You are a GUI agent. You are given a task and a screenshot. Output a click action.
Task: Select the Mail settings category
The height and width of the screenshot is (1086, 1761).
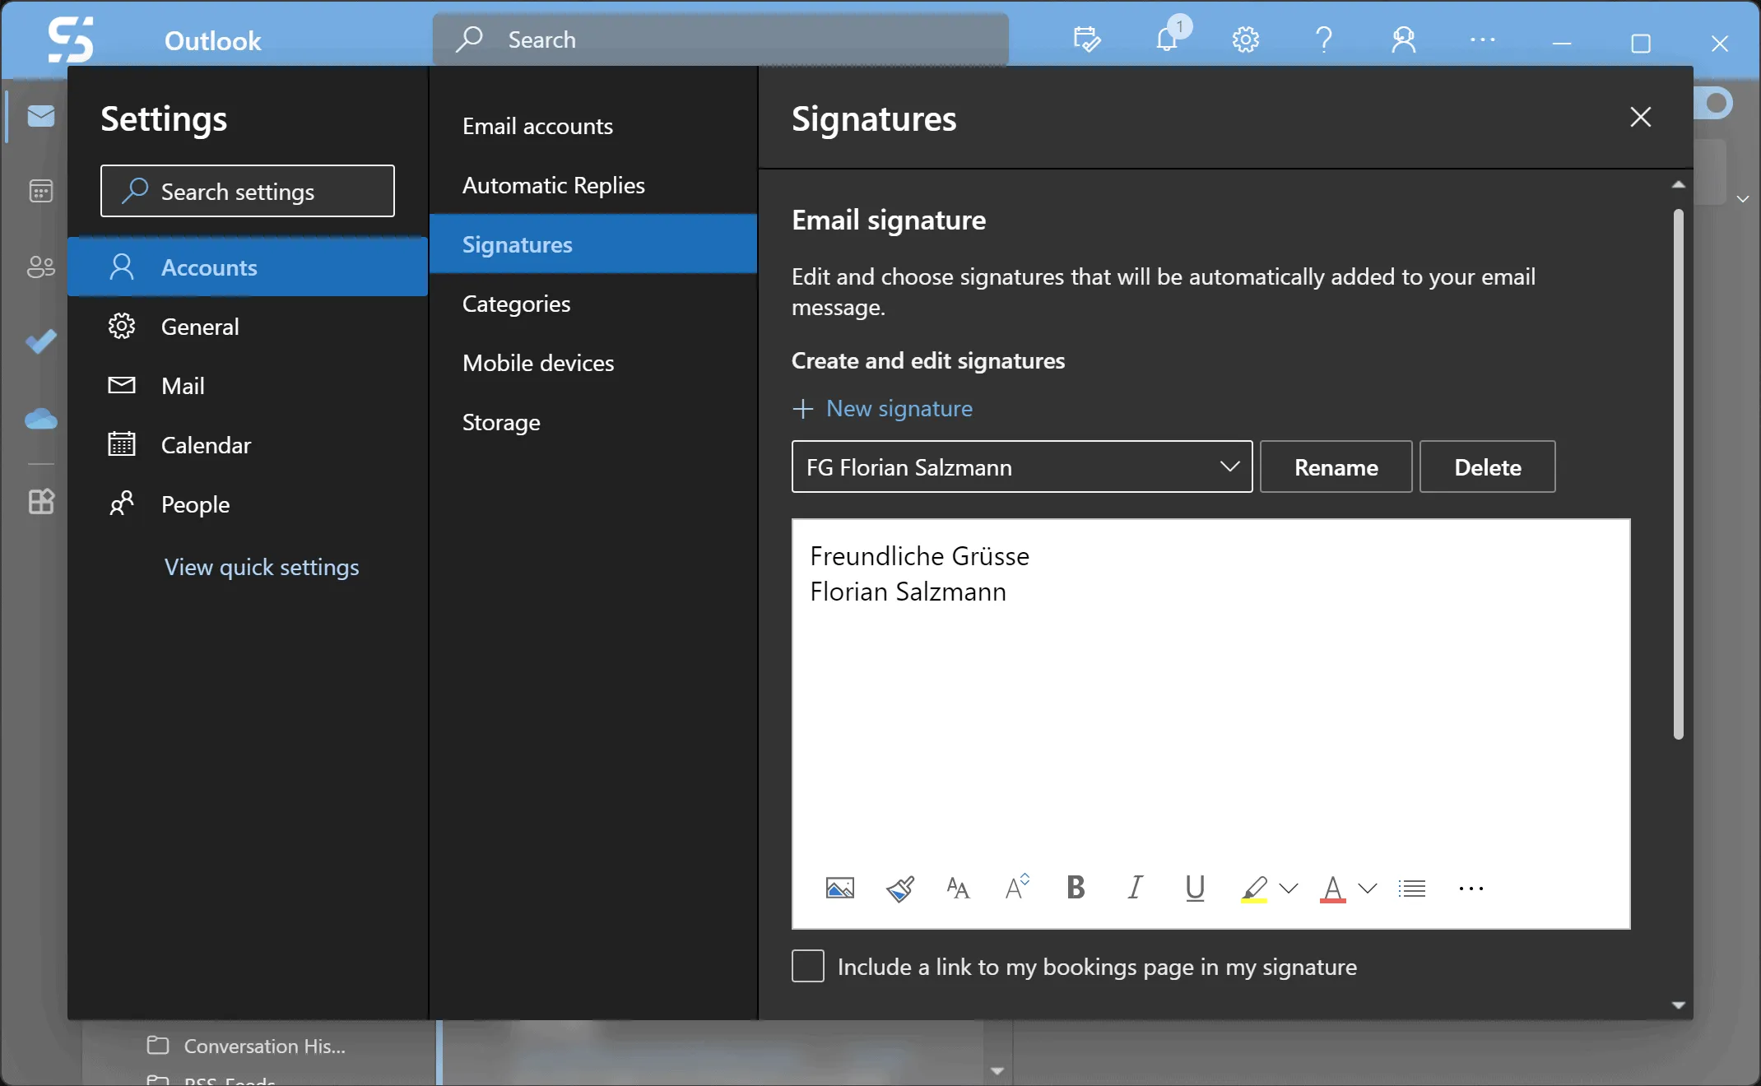pos(248,386)
